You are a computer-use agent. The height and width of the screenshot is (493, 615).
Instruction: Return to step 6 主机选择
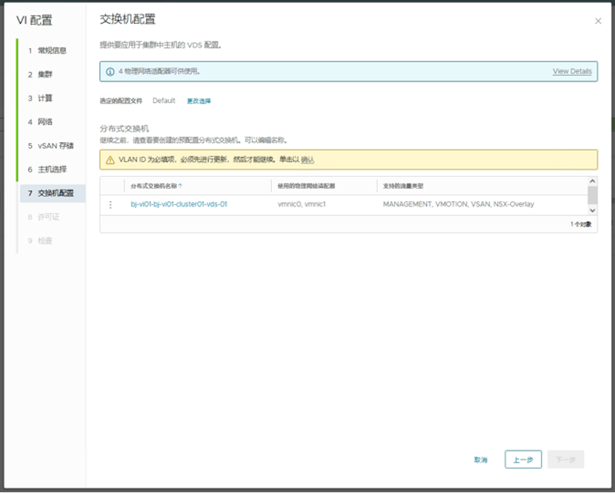coord(52,170)
